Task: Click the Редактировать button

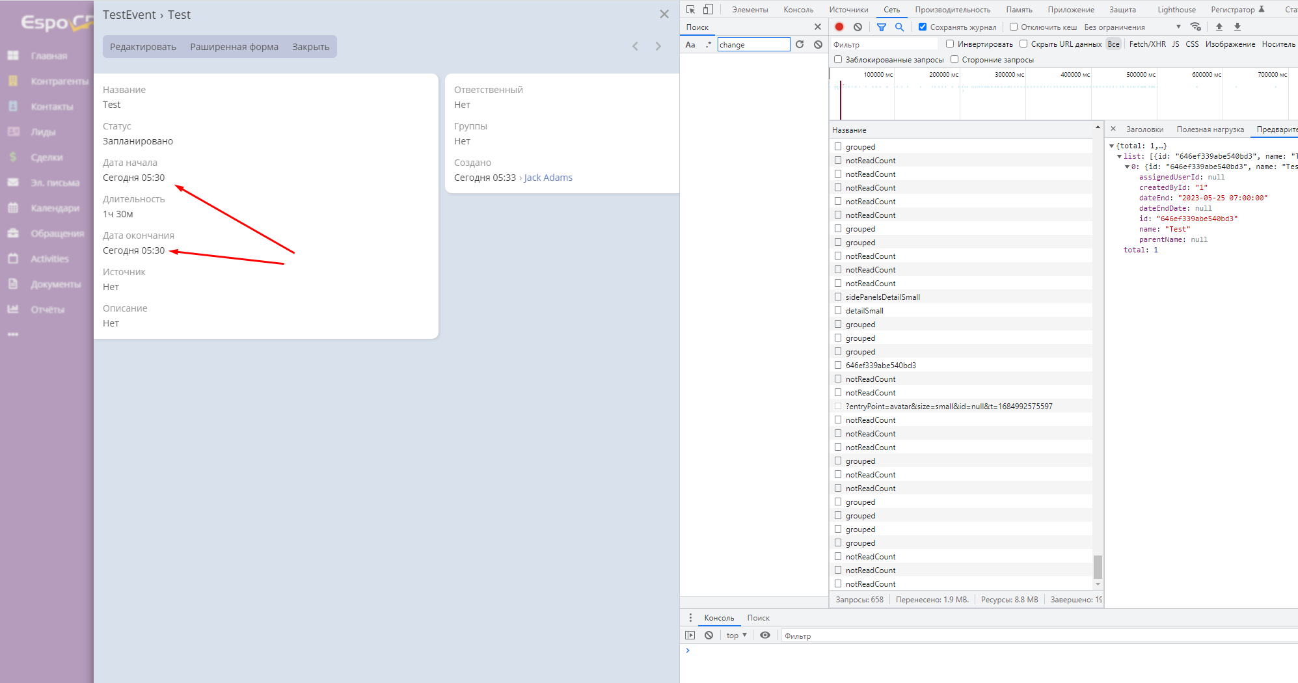Action: click(x=143, y=47)
